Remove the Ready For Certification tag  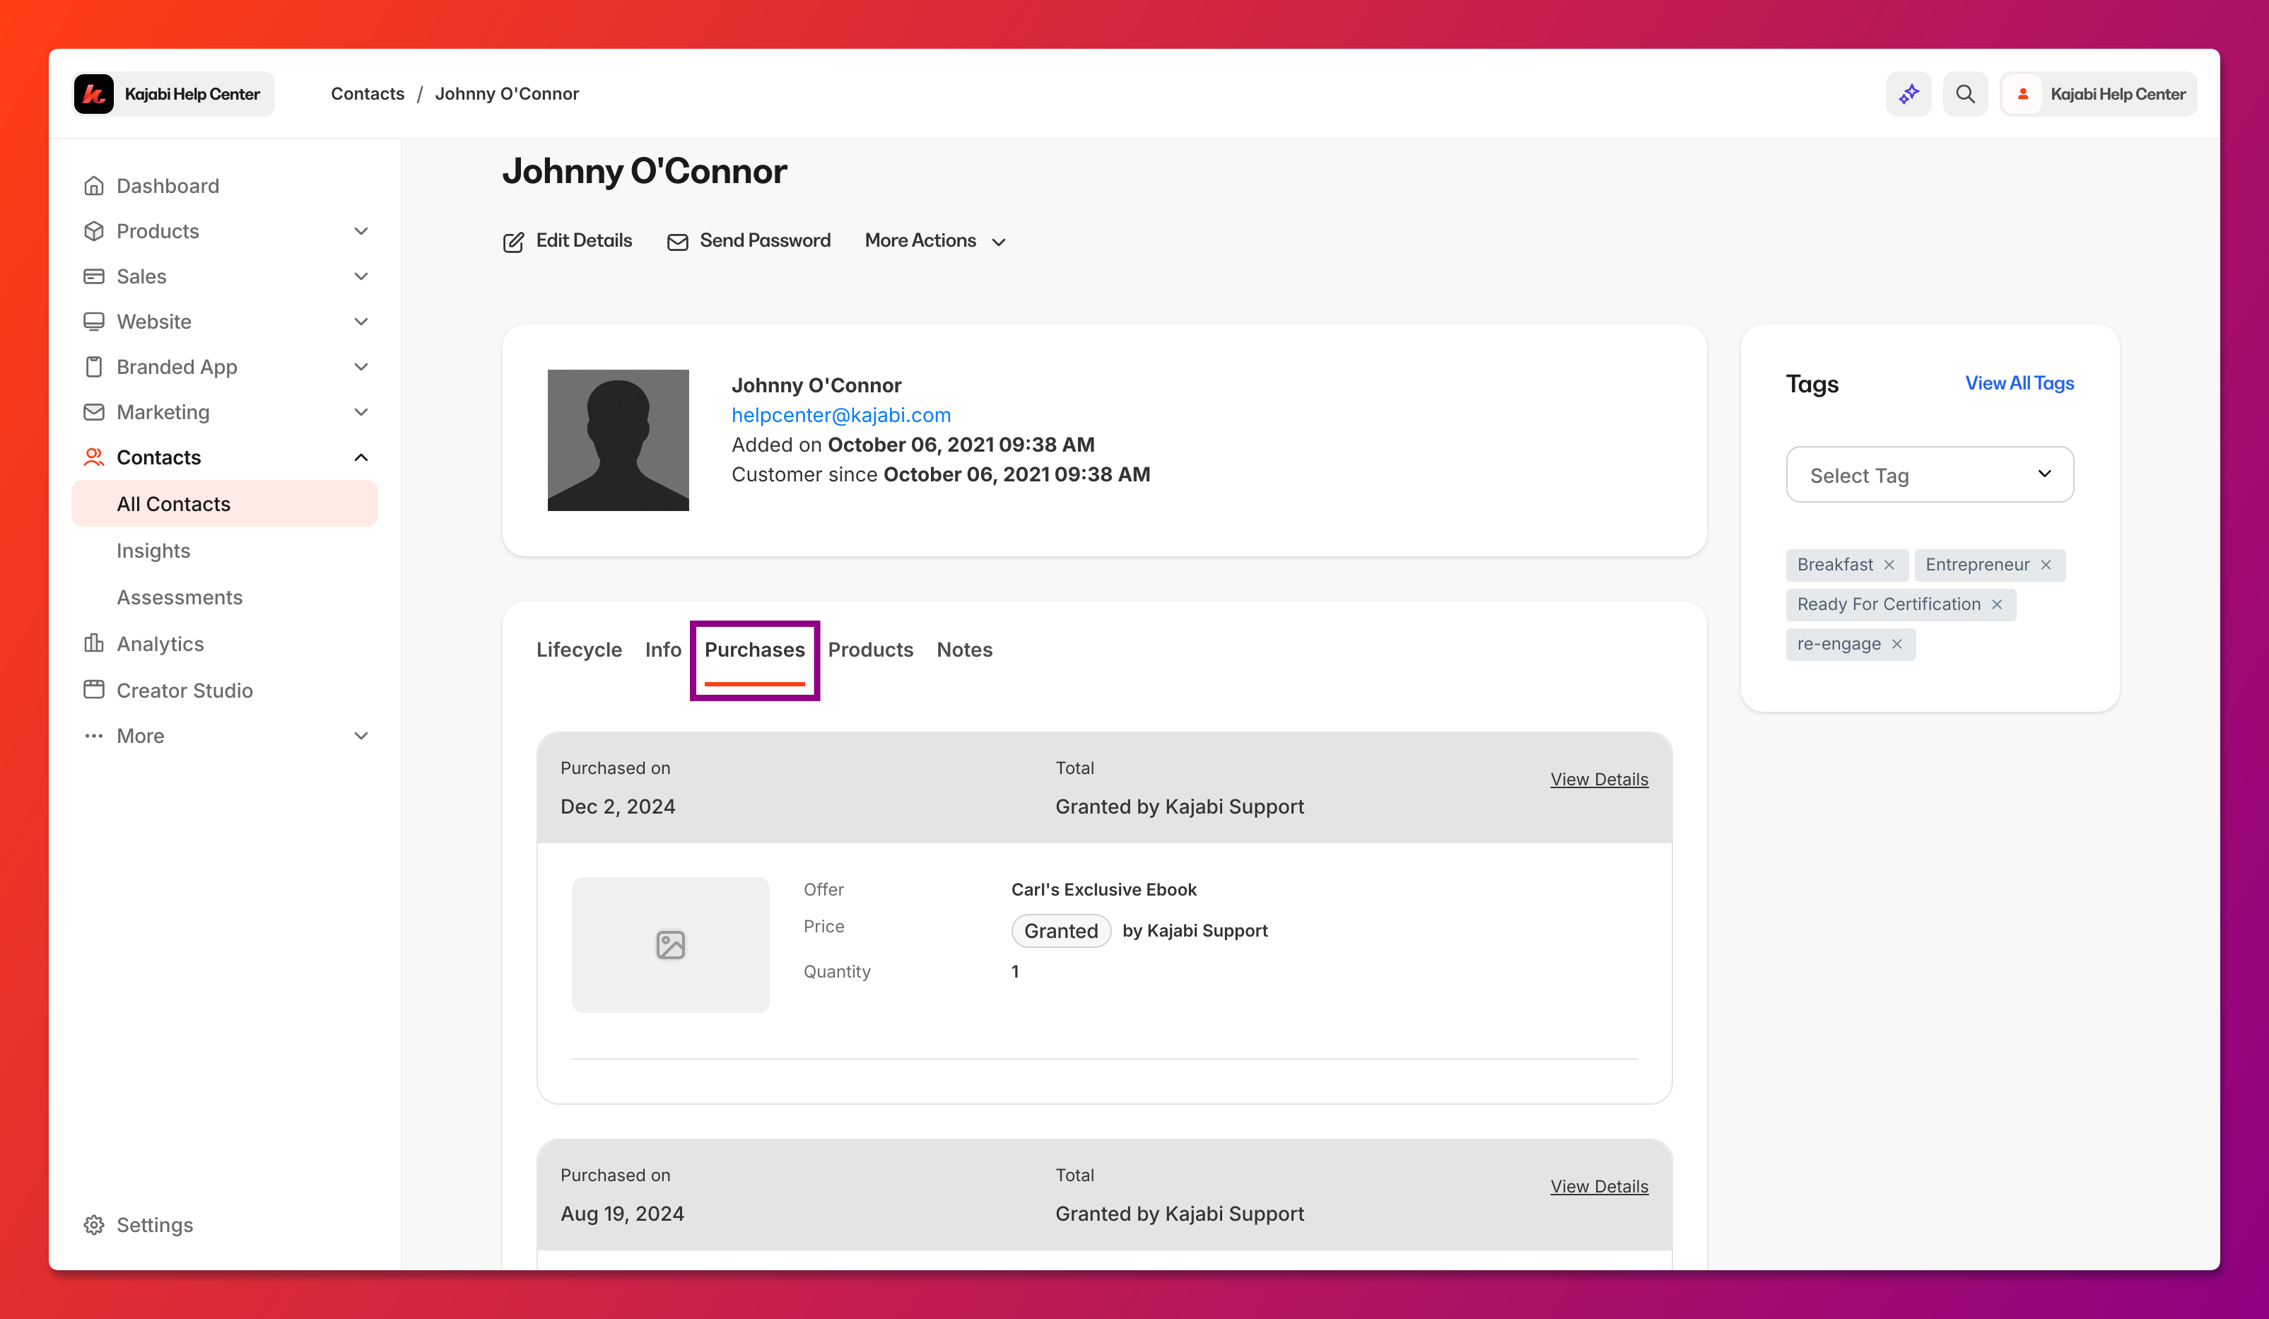[x=1997, y=604]
